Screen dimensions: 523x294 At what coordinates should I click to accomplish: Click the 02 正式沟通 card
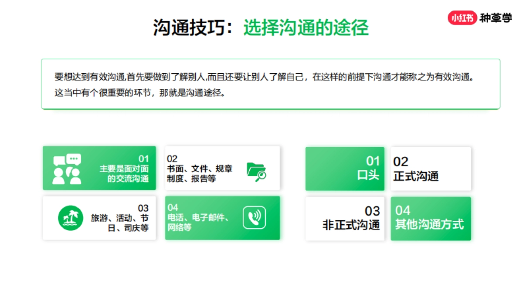coord(431,169)
